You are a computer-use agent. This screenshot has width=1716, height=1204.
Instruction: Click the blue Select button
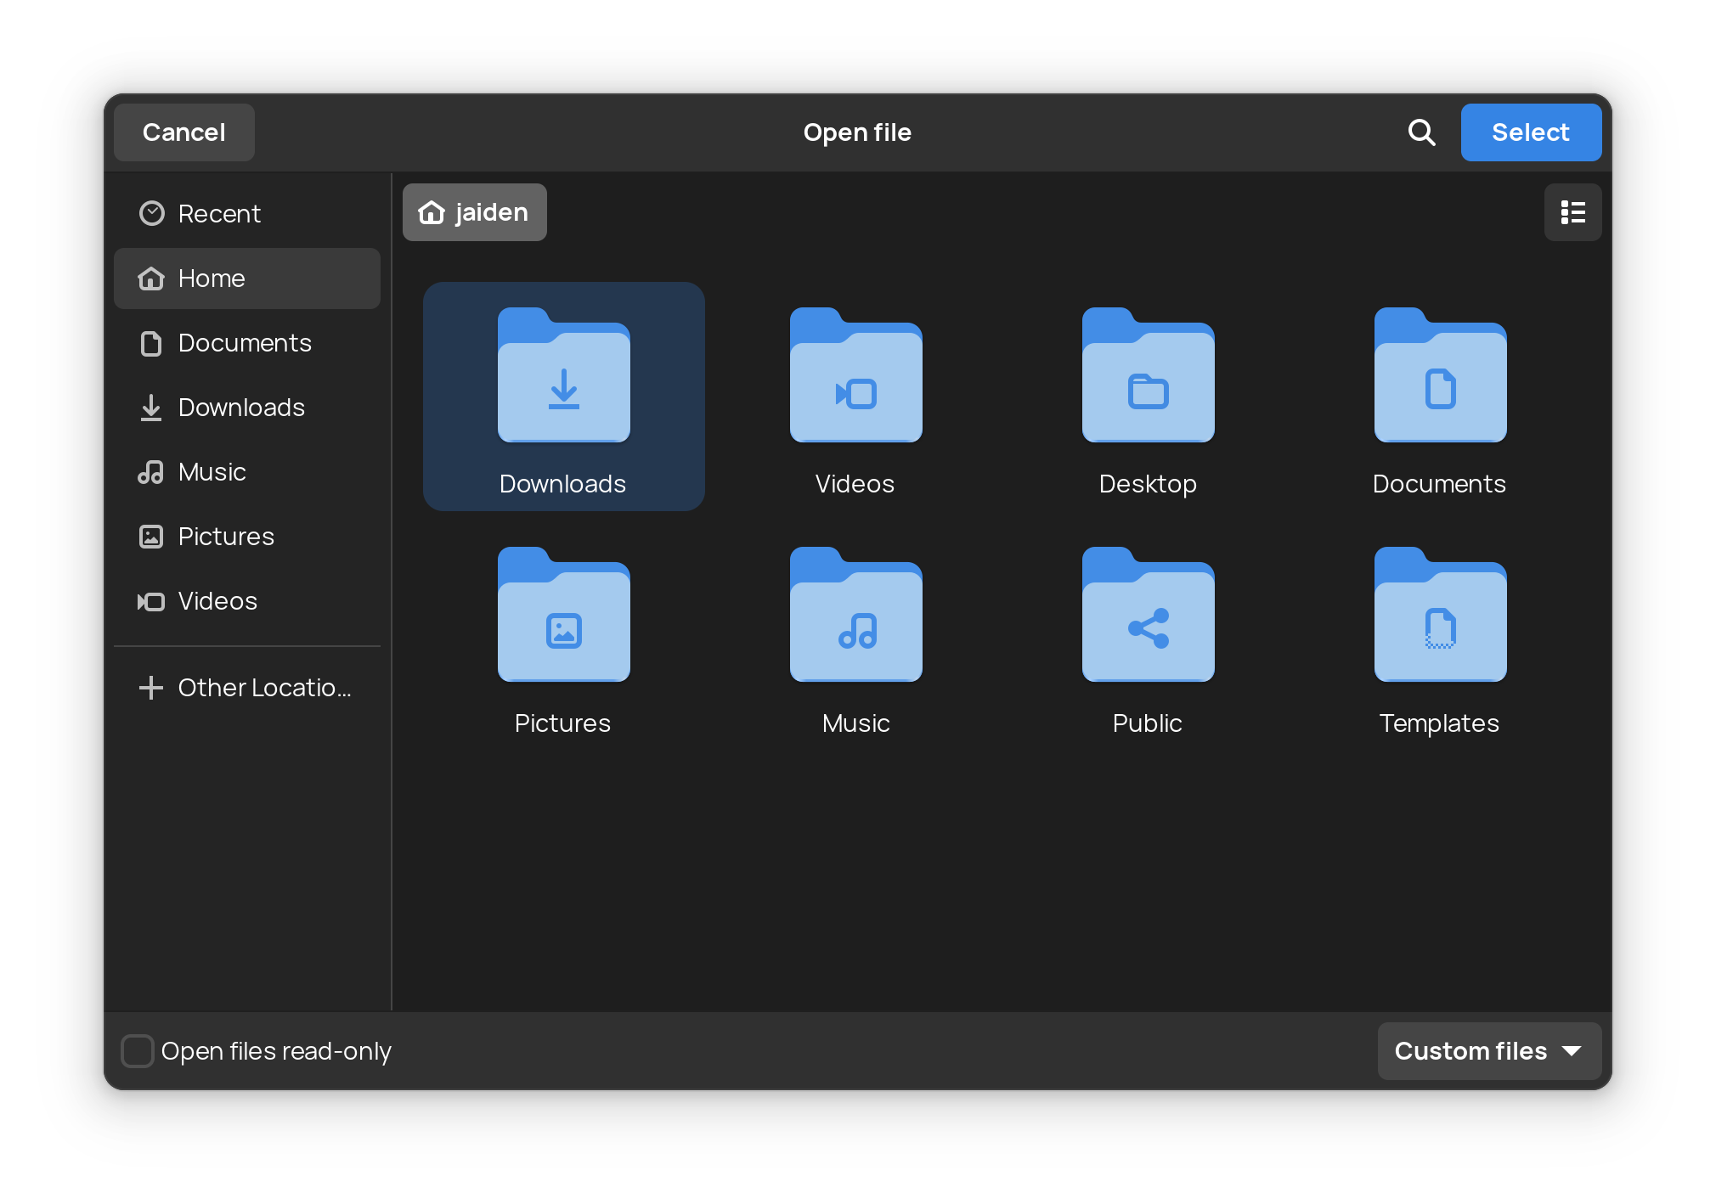coord(1531,132)
